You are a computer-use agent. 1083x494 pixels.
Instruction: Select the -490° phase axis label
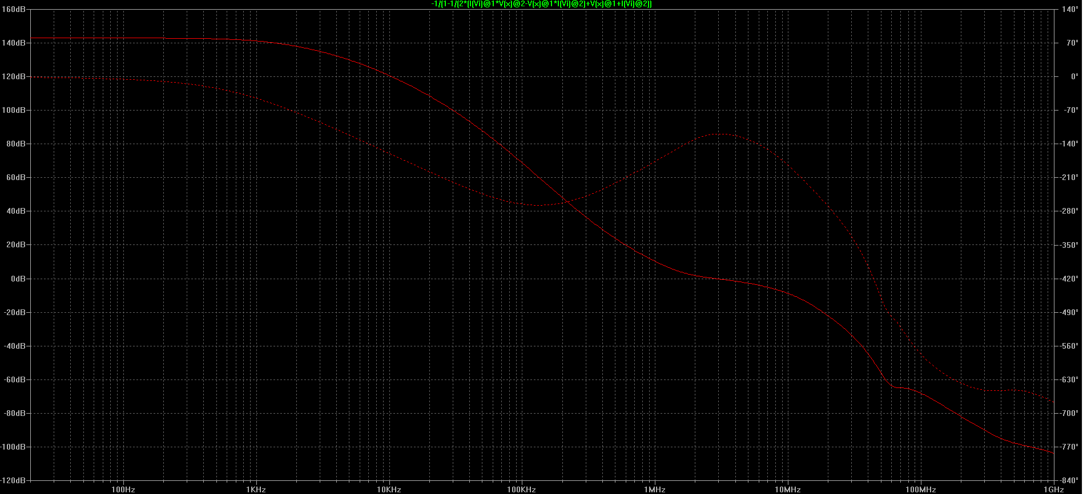tap(1069, 312)
